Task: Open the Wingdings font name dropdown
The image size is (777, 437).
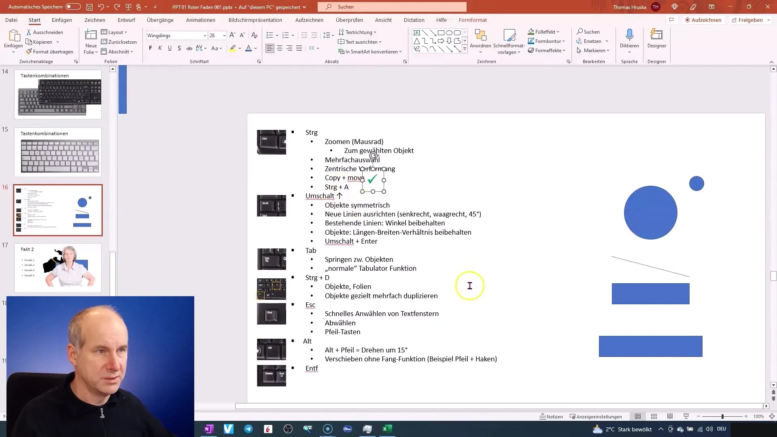Action: (x=204, y=36)
